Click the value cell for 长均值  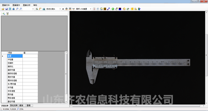pos(30,87)
